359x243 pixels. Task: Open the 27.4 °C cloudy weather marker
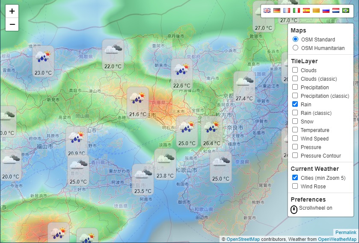(244, 87)
